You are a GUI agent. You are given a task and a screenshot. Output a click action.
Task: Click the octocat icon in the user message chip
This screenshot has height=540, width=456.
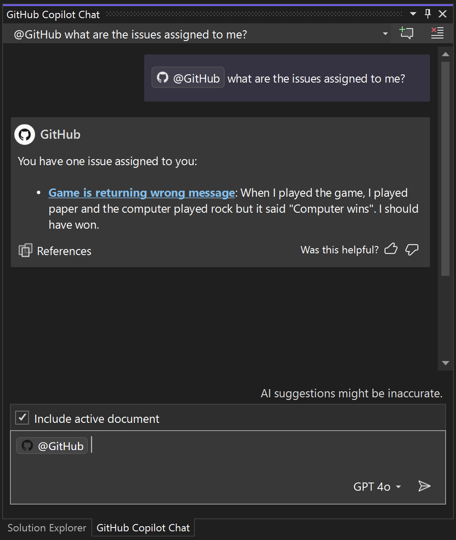(x=162, y=77)
